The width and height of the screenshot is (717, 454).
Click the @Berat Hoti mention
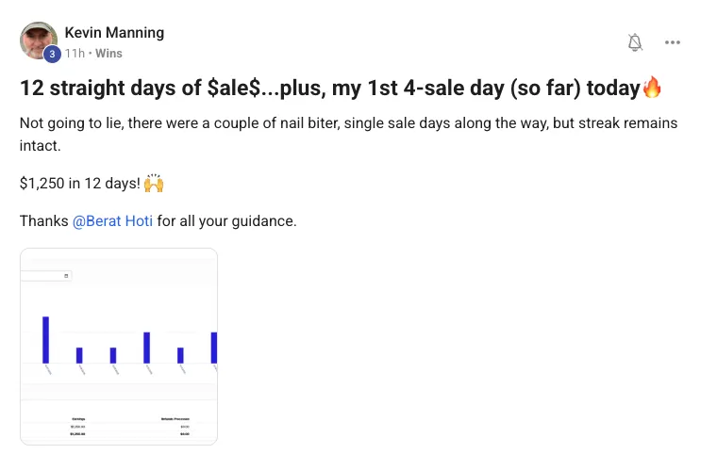[112, 221]
